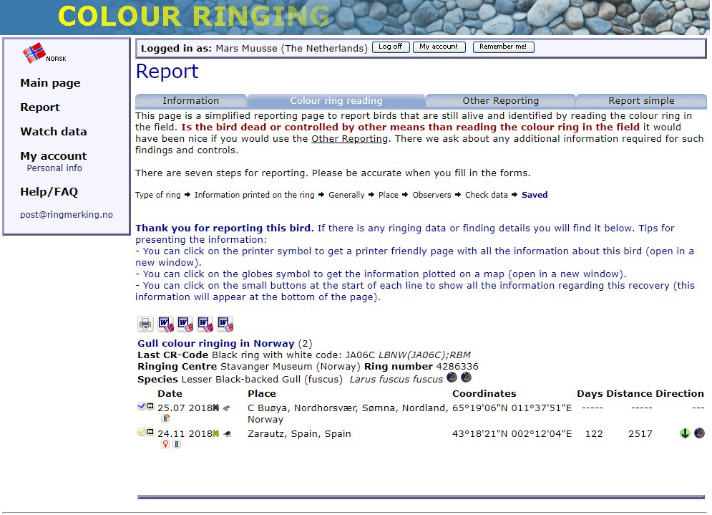Click the 'Larus fuscus fuscus' species name
The image size is (712, 515).
pos(396,379)
